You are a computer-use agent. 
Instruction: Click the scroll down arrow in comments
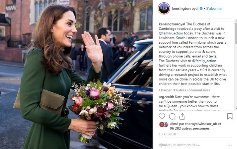click(236, 108)
